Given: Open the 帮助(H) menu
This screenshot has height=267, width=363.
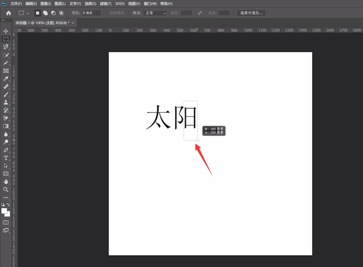Looking at the screenshot, I should [x=166, y=4].
